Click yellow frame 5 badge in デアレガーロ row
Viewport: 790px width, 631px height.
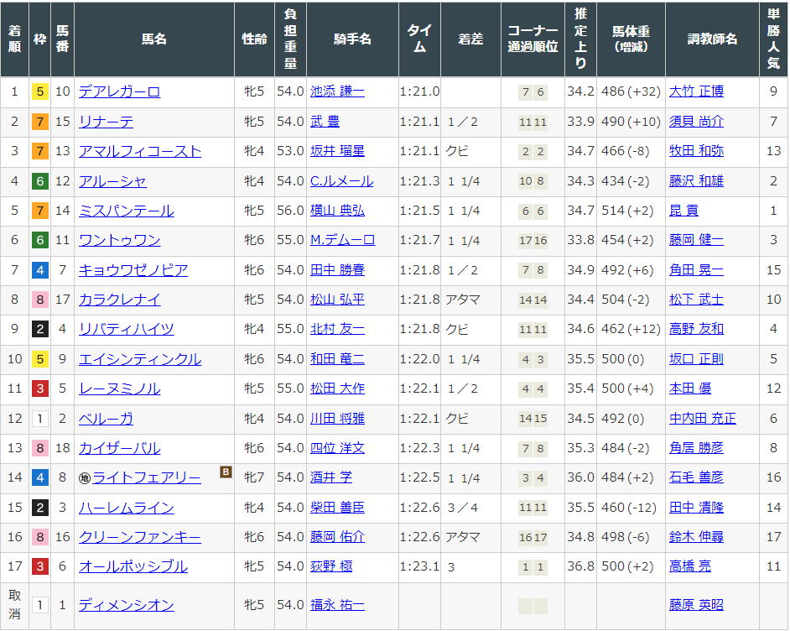coord(39,91)
